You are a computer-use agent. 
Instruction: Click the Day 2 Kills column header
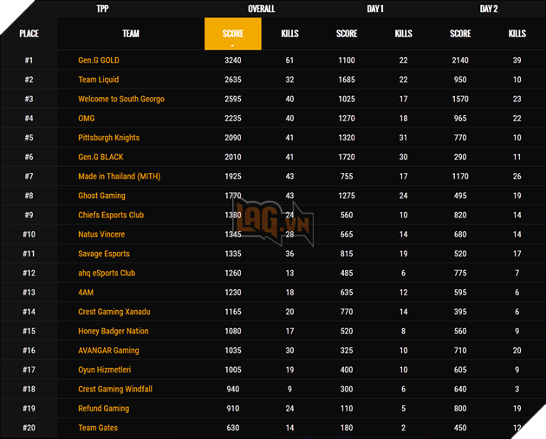click(517, 34)
